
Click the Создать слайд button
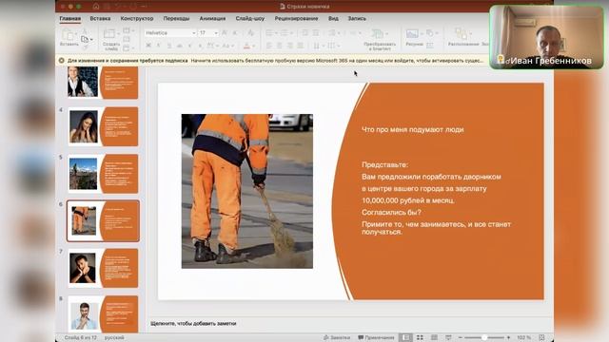(x=111, y=40)
